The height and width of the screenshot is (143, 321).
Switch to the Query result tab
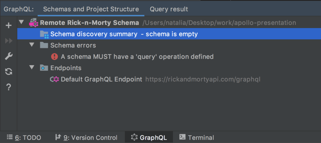tap(169, 9)
